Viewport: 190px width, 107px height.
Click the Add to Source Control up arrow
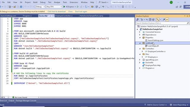pos(145,105)
